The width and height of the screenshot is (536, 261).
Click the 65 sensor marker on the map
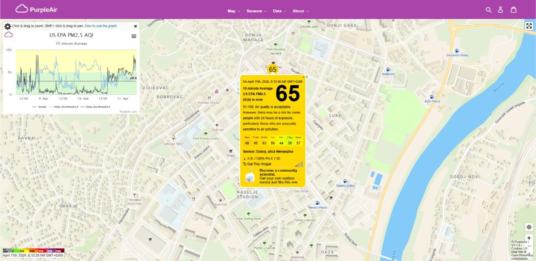pyautogui.click(x=272, y=69)
